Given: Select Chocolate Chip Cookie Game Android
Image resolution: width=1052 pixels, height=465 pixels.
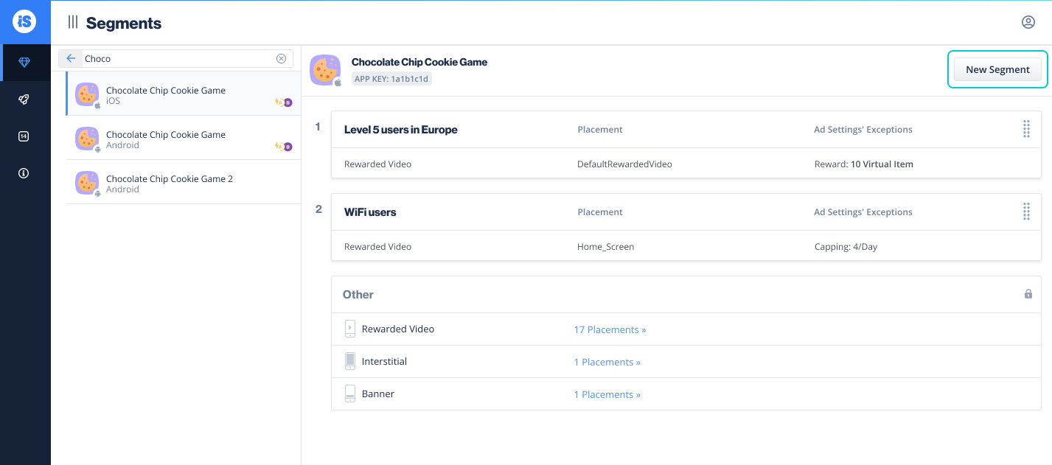Looking at the screenshot, I should click(x=184, y=138).
